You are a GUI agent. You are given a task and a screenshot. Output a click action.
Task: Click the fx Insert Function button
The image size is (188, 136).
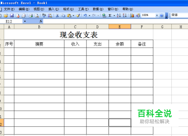(41, 21)
